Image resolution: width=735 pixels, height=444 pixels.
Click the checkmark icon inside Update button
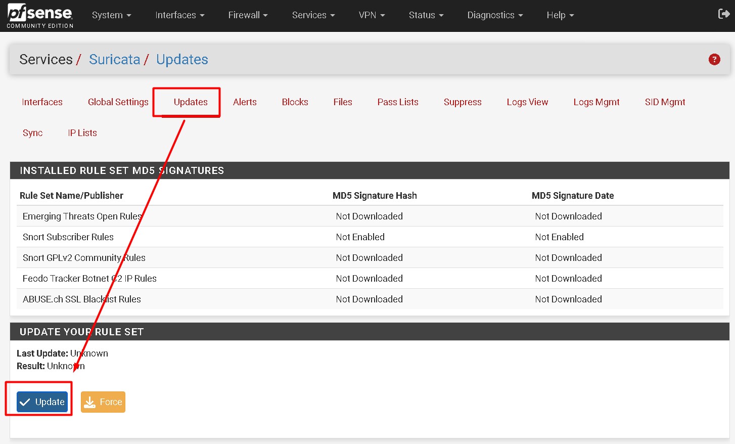coord(24,402)
